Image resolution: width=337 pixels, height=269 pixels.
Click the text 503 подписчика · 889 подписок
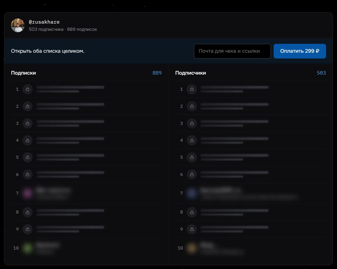click(63, 29)
